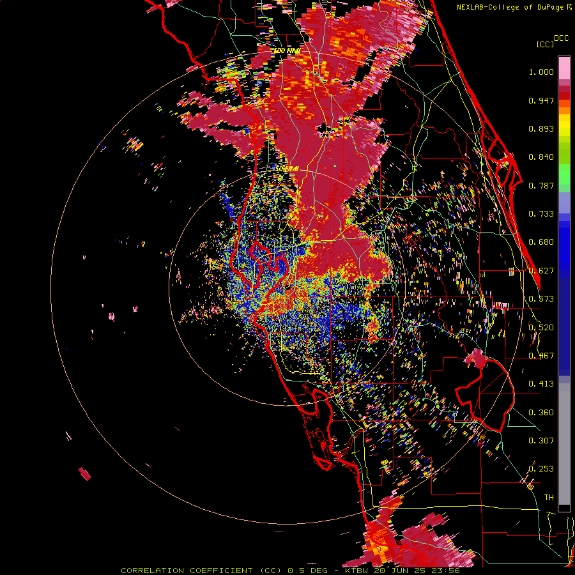Click the TH legend label

[x=549, y=498]
